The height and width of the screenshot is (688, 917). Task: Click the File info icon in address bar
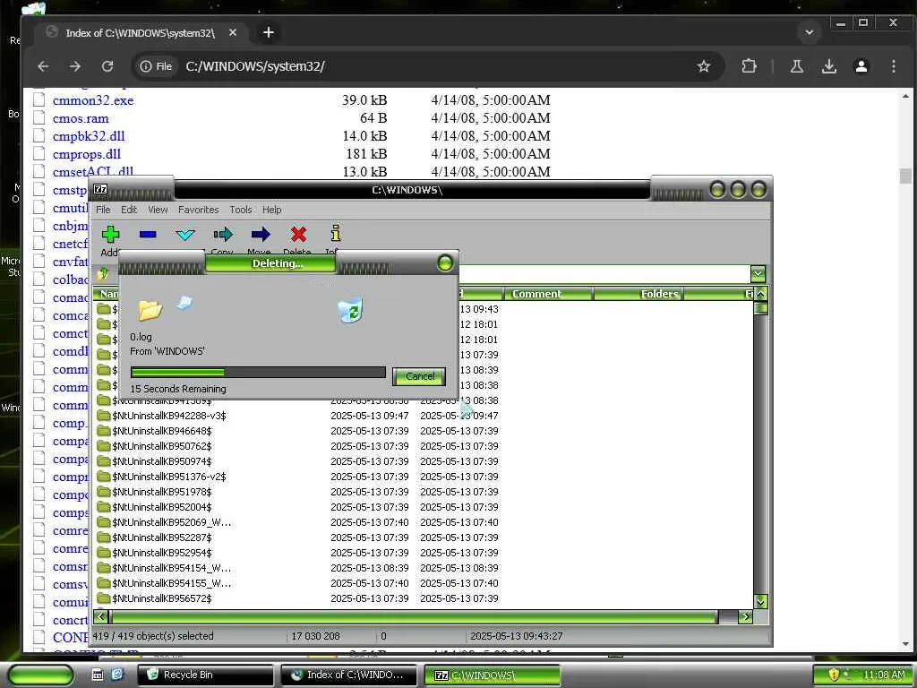click(156, 66)
